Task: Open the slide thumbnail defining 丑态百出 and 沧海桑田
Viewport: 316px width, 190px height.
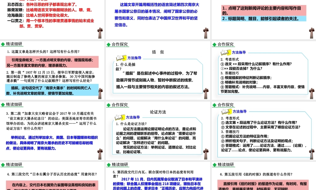Action: tap(52, 19)
